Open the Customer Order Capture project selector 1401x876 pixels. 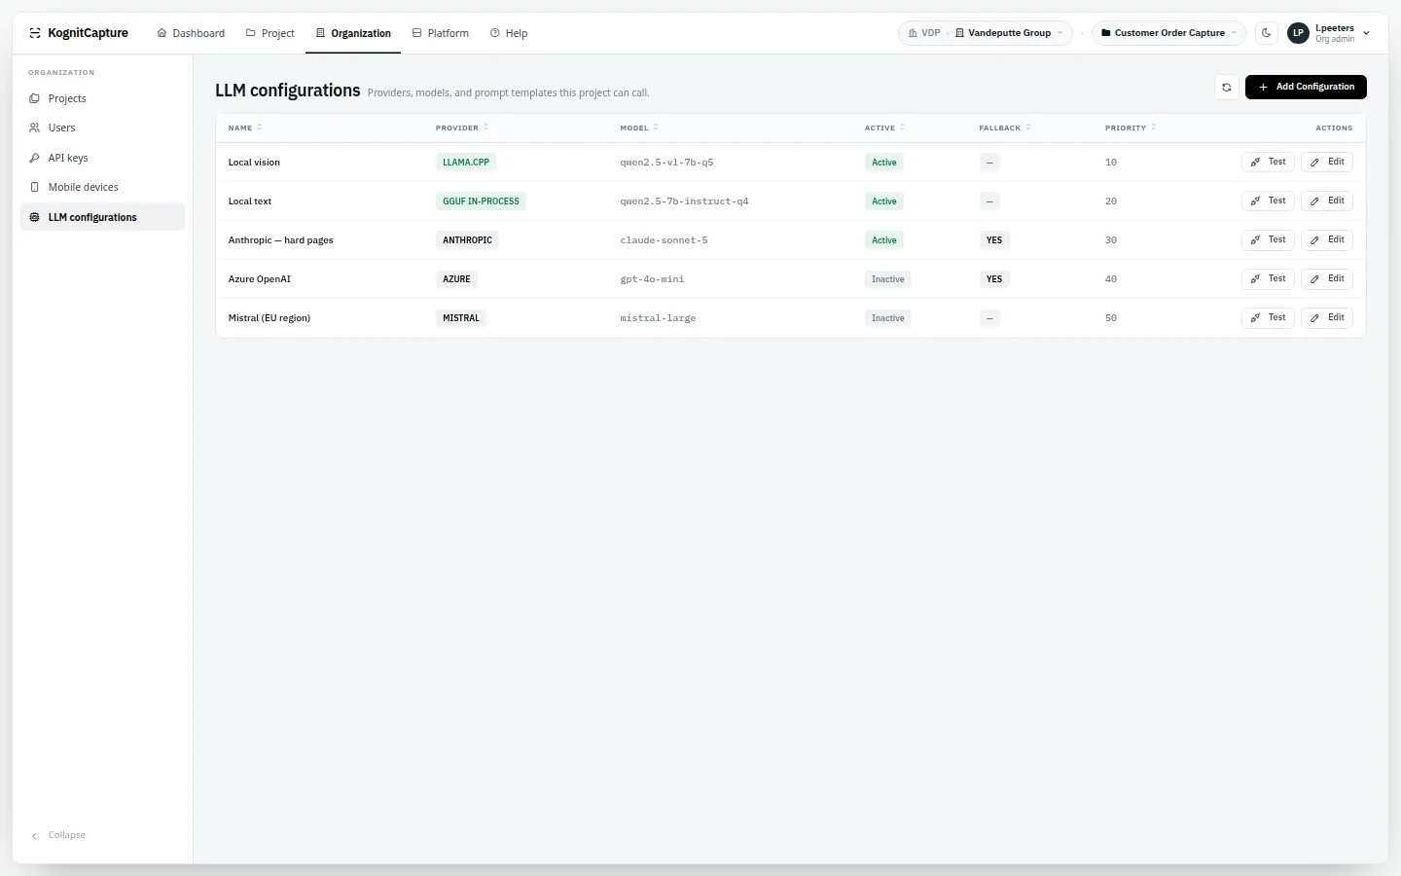(1169, 33)
